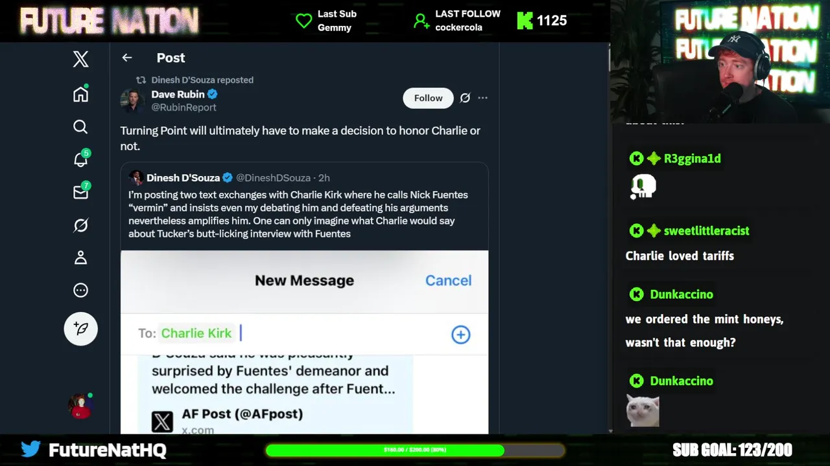Open the Notifications bell icon
Screen dimensions: 830x466
[80, 159]
